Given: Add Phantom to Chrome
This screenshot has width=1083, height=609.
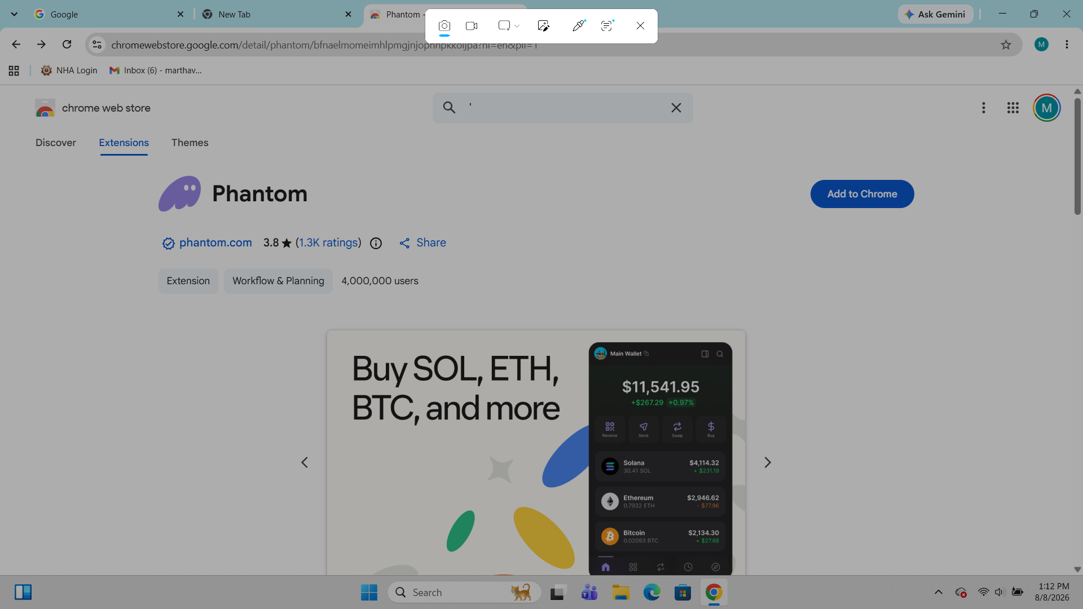Looking at the screenshot, I should click(x=862, y=194).
